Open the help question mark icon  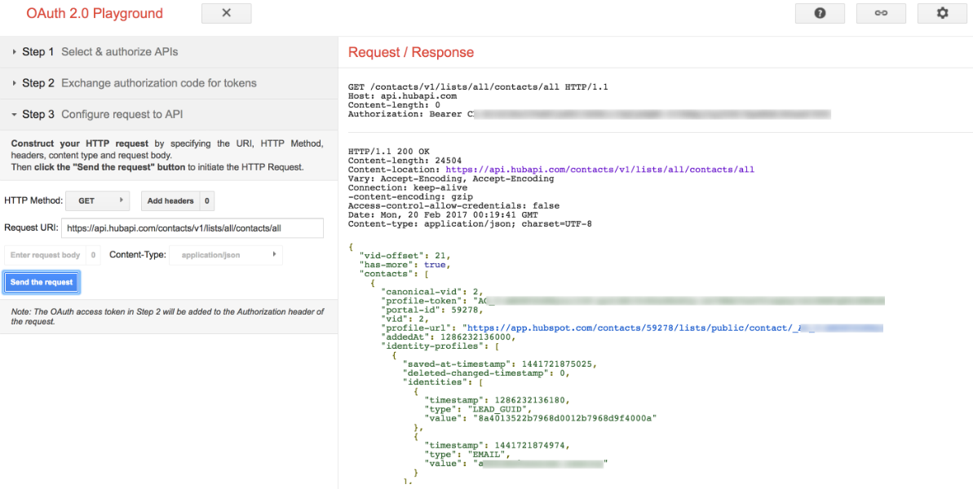pyautogui.click(x=819, y=13)
